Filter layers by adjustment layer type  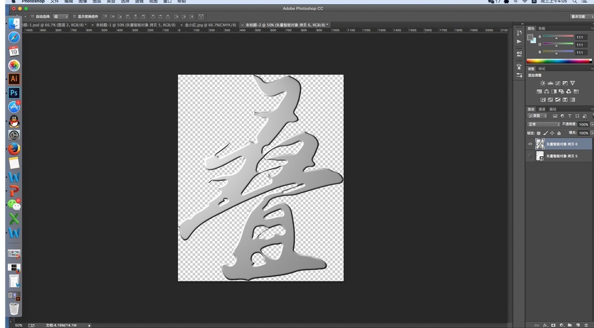(x=562, y=116)
